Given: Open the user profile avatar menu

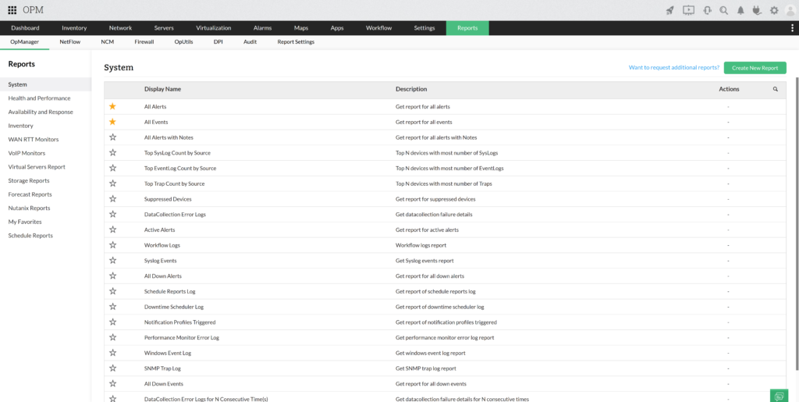Looking at the screenshot, I should click(790, 10).
